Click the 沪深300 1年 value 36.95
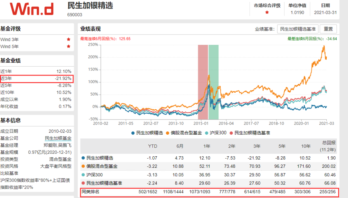The height and width of the screenshot is (198, 348). point(205,175)
